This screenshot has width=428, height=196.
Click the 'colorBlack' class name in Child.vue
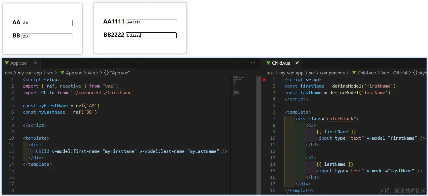click(340, 119)
